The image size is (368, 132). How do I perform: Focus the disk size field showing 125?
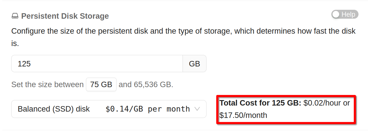[97, 64]
